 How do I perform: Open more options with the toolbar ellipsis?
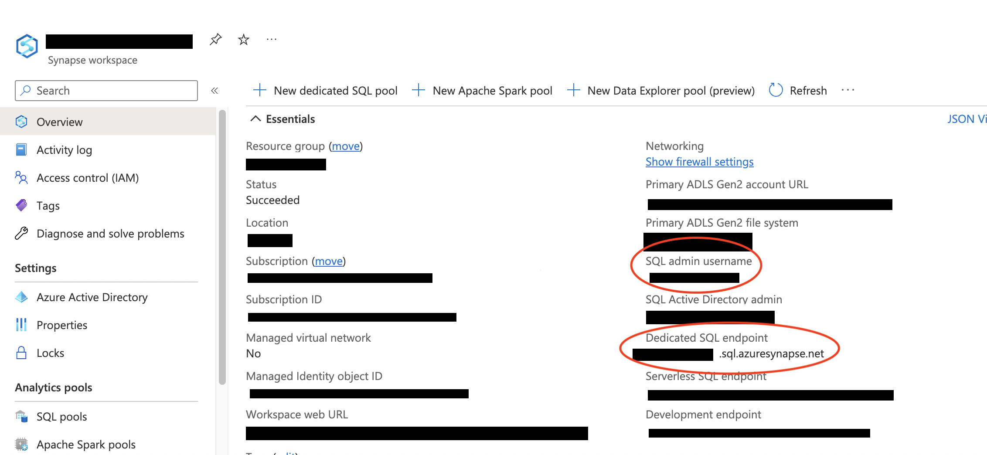[x=847, y=90]
